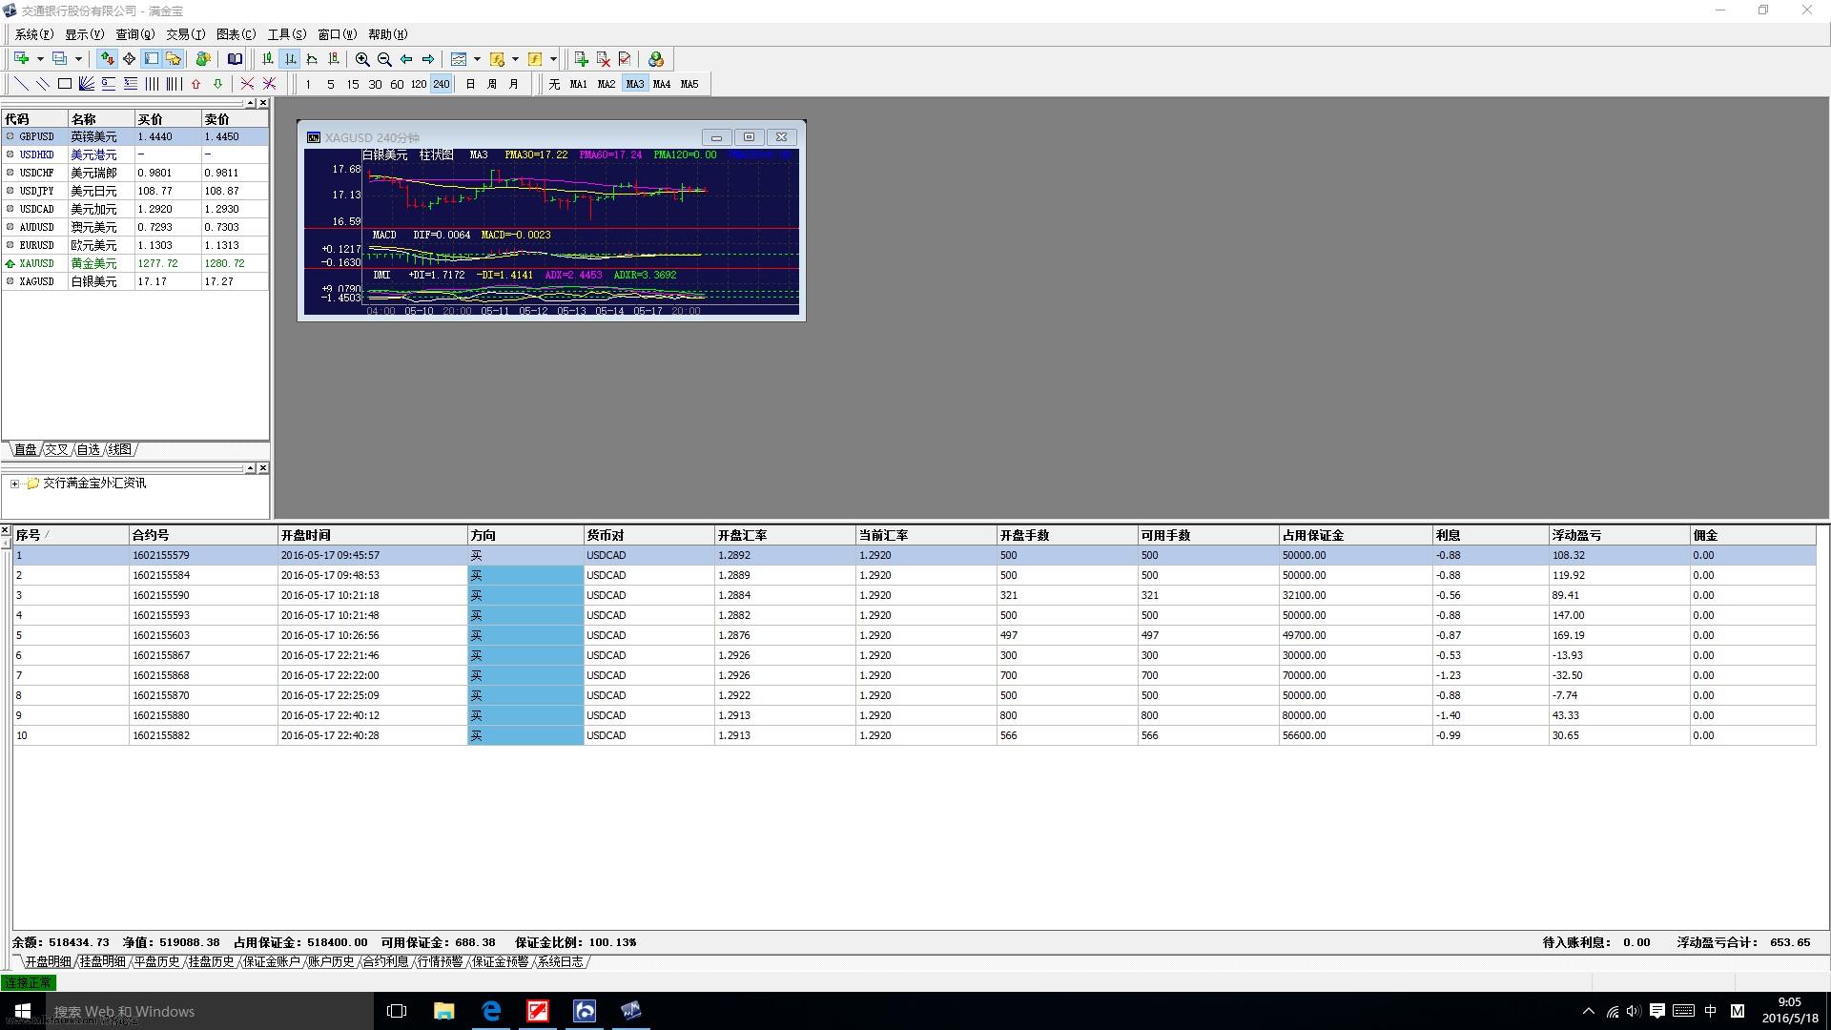
Task: Click the red-green bar chart type icon
Action: [x=334, y=59]
